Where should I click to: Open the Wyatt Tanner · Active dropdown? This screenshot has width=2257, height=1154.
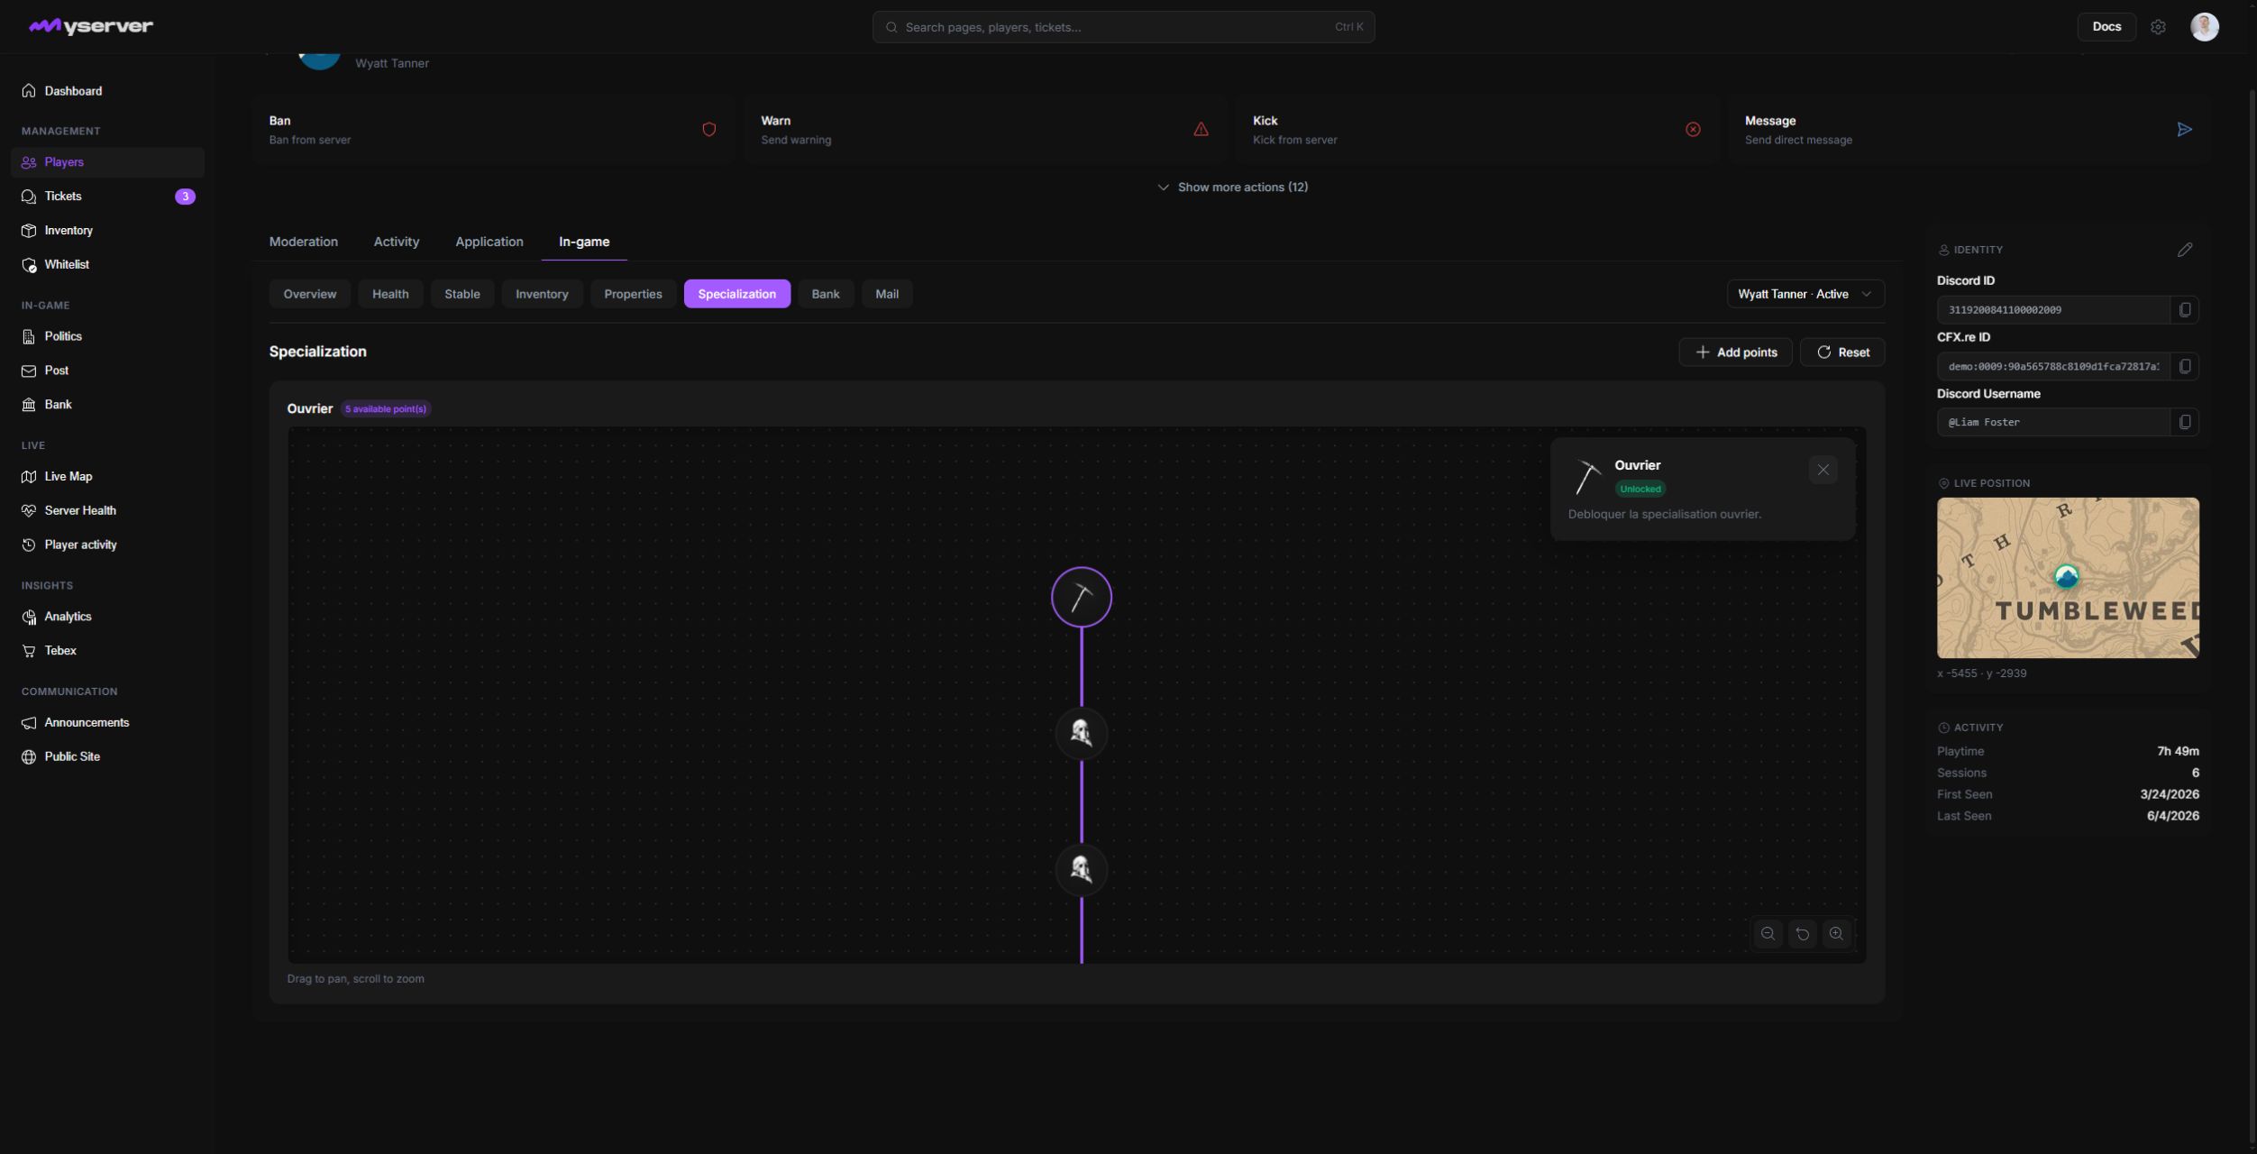click(x=1805, y=294)
